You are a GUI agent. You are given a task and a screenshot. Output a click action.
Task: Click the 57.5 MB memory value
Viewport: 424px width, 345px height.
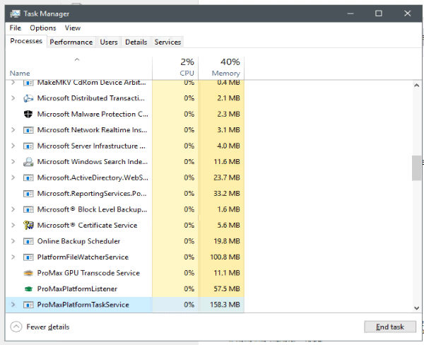(227, 288)
